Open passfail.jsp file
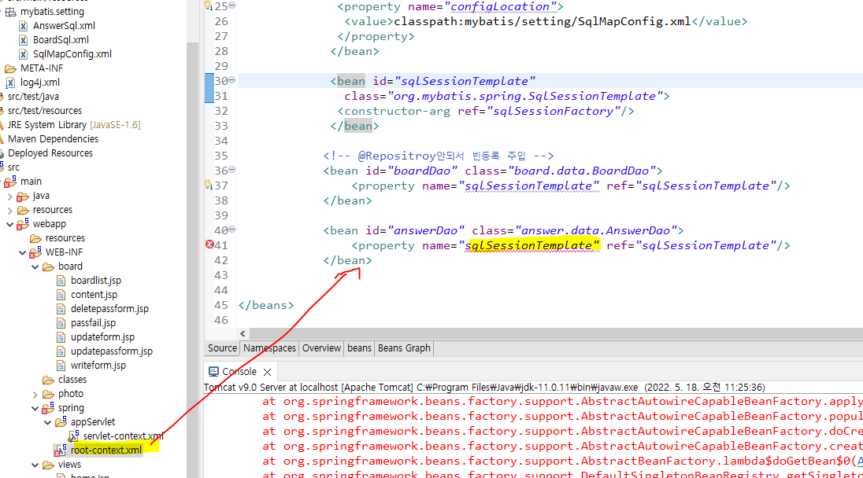The width and height of the screenshot is (863, 478). pyautogui.click(x=93, y=323)
